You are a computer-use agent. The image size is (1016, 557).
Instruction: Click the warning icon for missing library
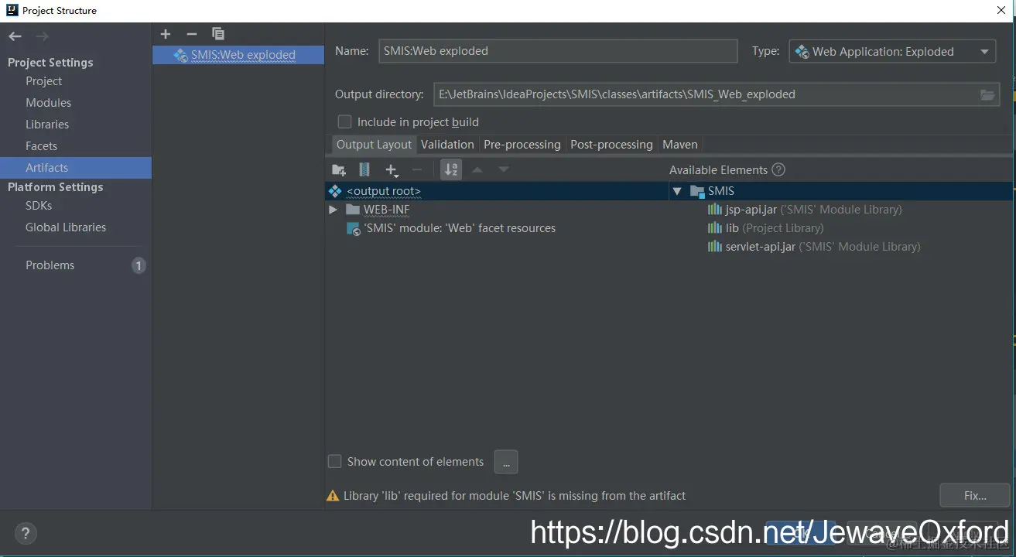(333, 496)
